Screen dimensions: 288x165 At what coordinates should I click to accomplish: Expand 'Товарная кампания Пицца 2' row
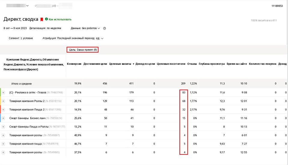click(3, 109)
